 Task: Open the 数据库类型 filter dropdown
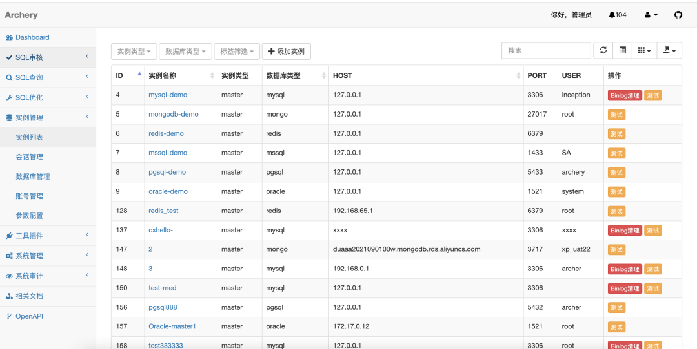[x=185, y=52]
